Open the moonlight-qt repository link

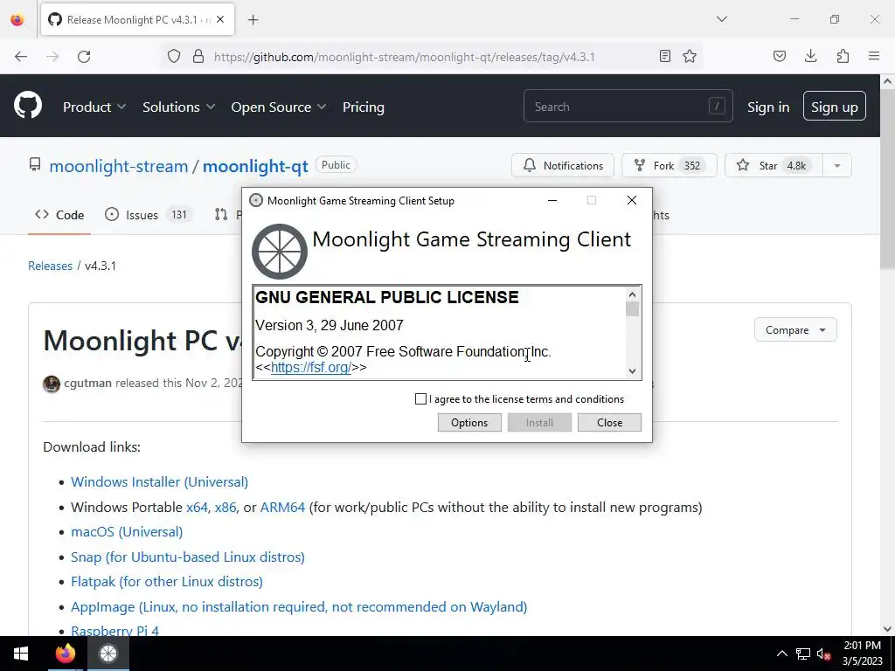255,166
